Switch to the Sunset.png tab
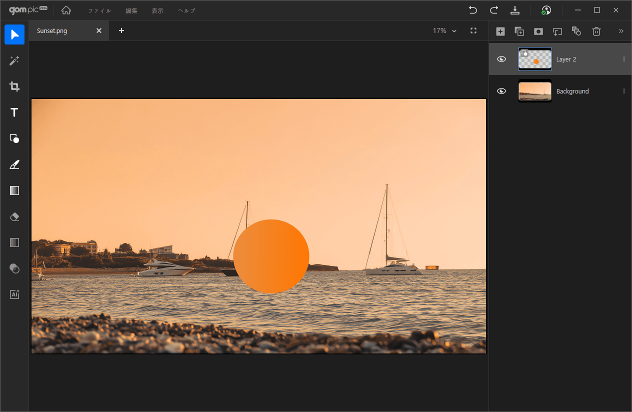 pyautogui.click(x=52, y=30)
